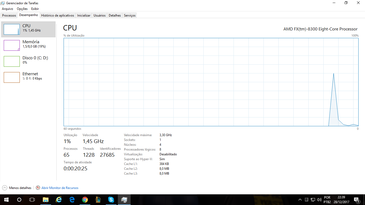This screenshot has width=365, height=205.
Task: Switch to the Processos tab
Action: pos(9,15)
